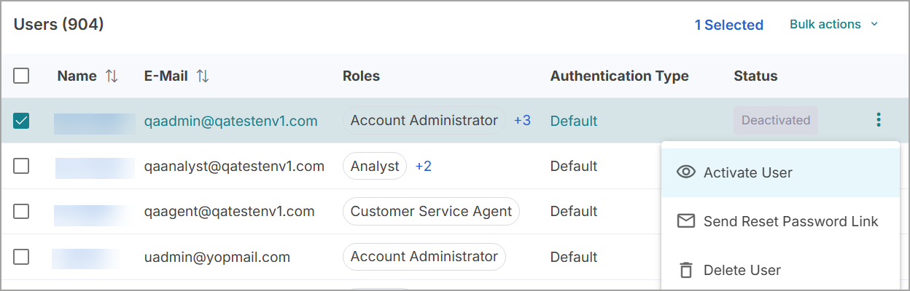Click Default authentication in qaadmin row

pos(574,121)
